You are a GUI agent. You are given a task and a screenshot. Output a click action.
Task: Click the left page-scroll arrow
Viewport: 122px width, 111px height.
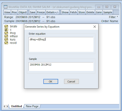pos(5,106)
